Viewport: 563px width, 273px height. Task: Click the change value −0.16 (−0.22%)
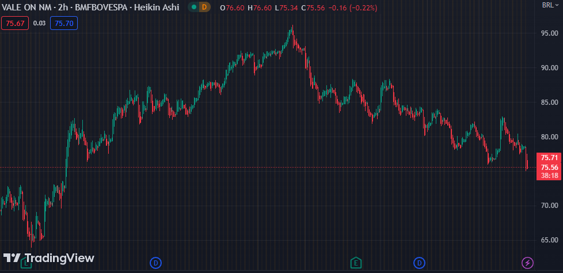pos(352,7)
